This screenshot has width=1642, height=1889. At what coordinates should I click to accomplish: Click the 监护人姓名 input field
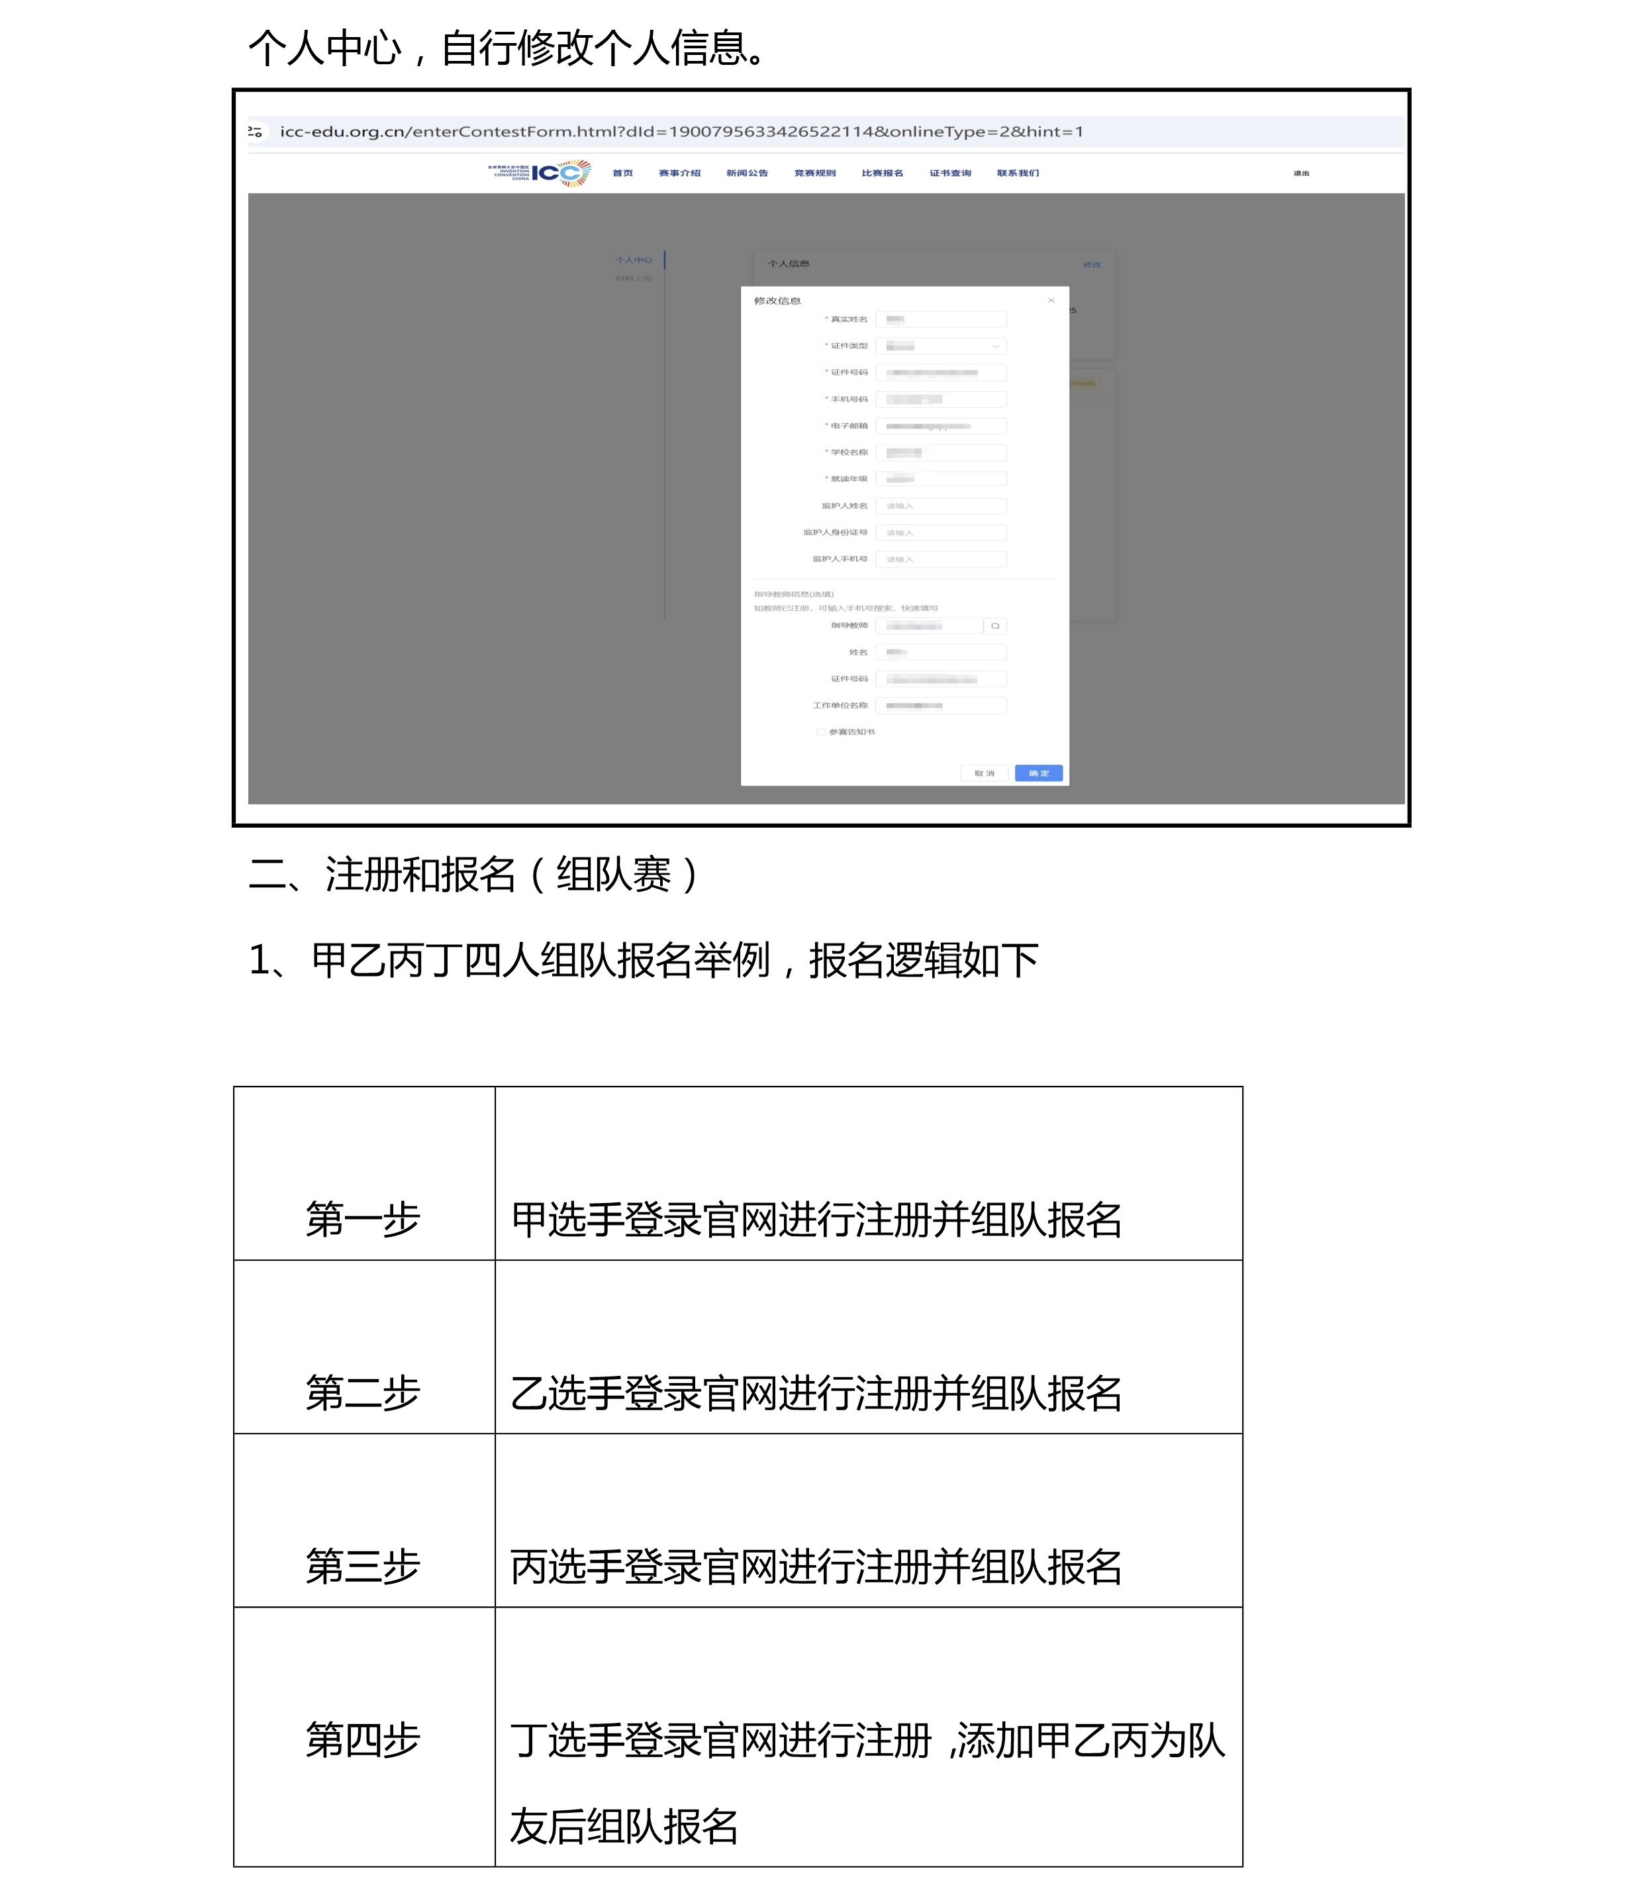click(x=941, y=506)
